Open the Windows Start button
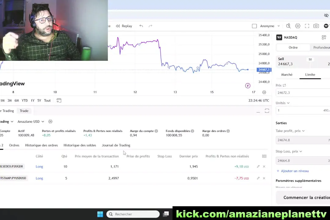 [x=100, y=214]
